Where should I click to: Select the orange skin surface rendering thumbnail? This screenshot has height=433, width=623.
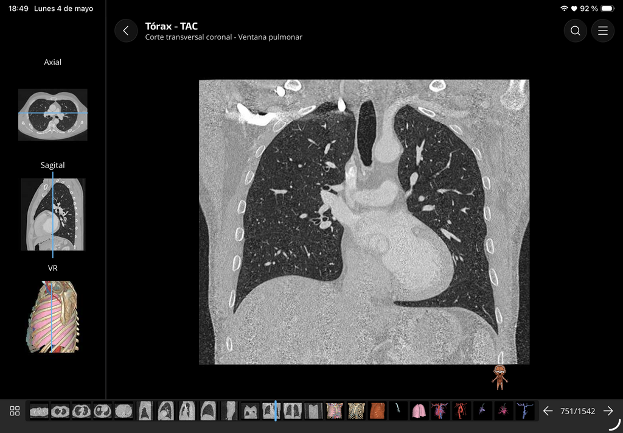click(x=377, y=411)
